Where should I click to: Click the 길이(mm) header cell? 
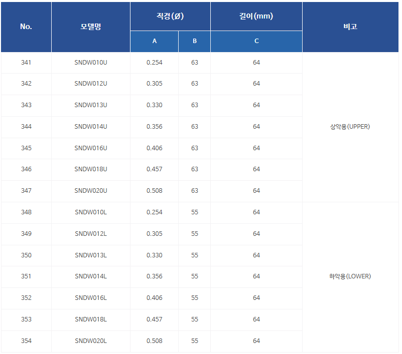[x=256, y=16]
